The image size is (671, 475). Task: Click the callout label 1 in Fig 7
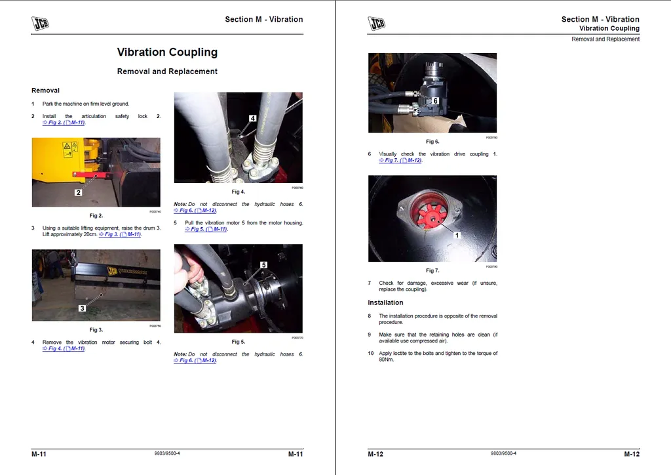click(x=457, y=235)
